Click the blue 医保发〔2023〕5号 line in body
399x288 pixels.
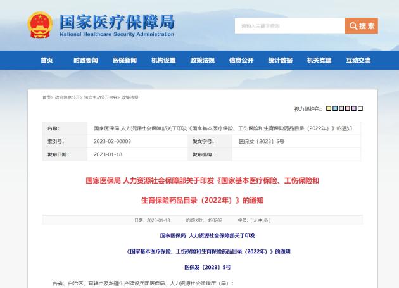point(208,267)
